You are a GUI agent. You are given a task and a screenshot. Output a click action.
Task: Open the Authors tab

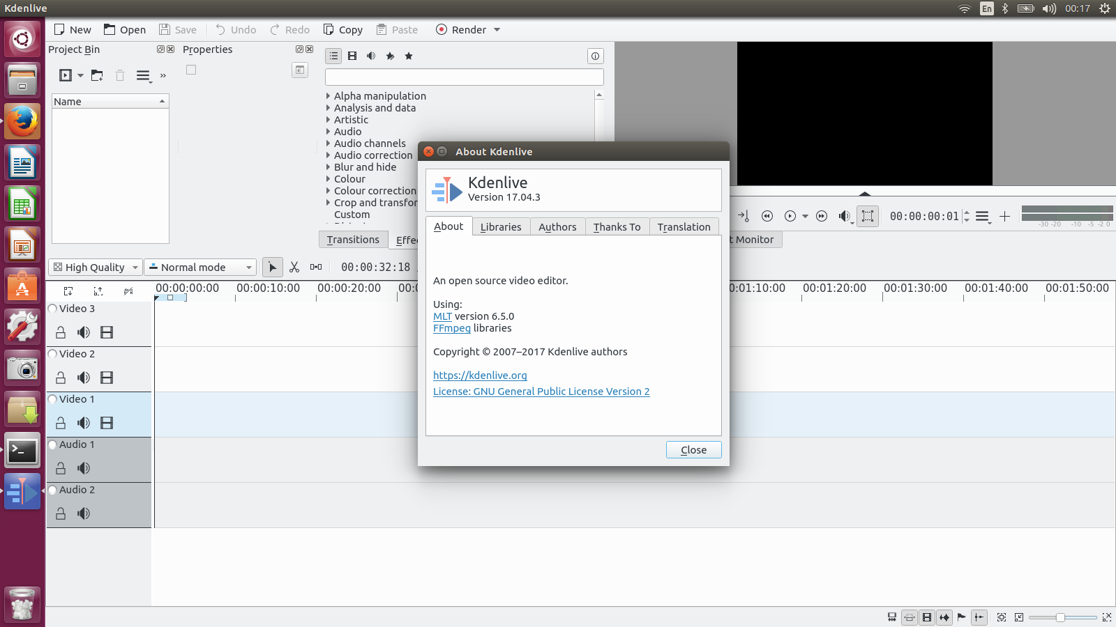pos(557,227)
